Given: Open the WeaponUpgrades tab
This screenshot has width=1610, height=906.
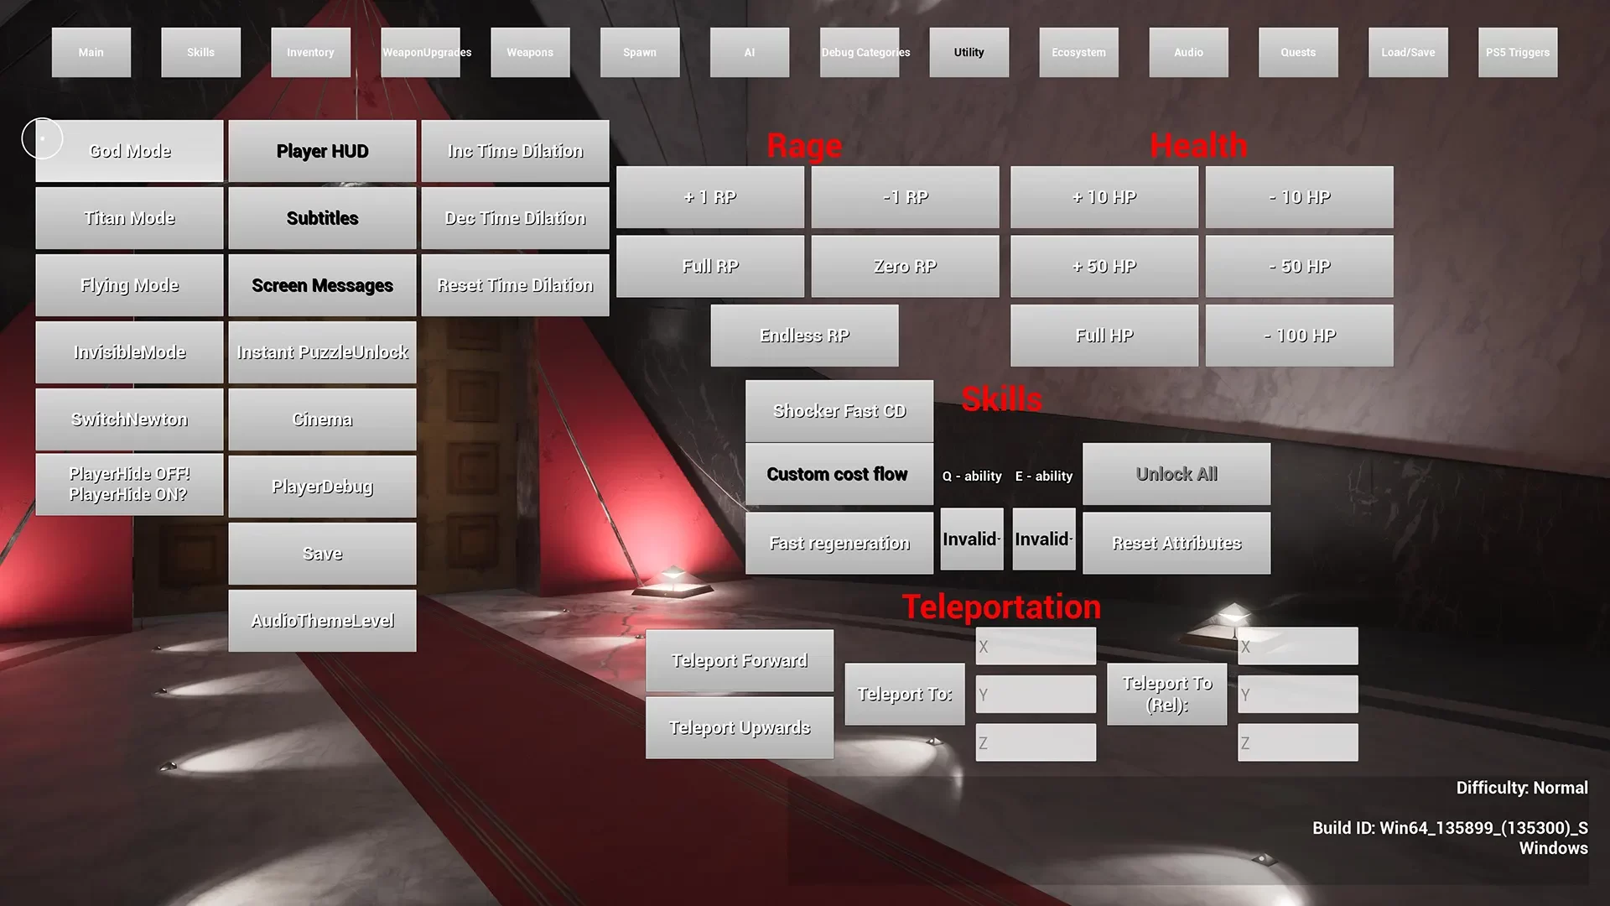Looking at the screenshot, I should pos(426,52).
